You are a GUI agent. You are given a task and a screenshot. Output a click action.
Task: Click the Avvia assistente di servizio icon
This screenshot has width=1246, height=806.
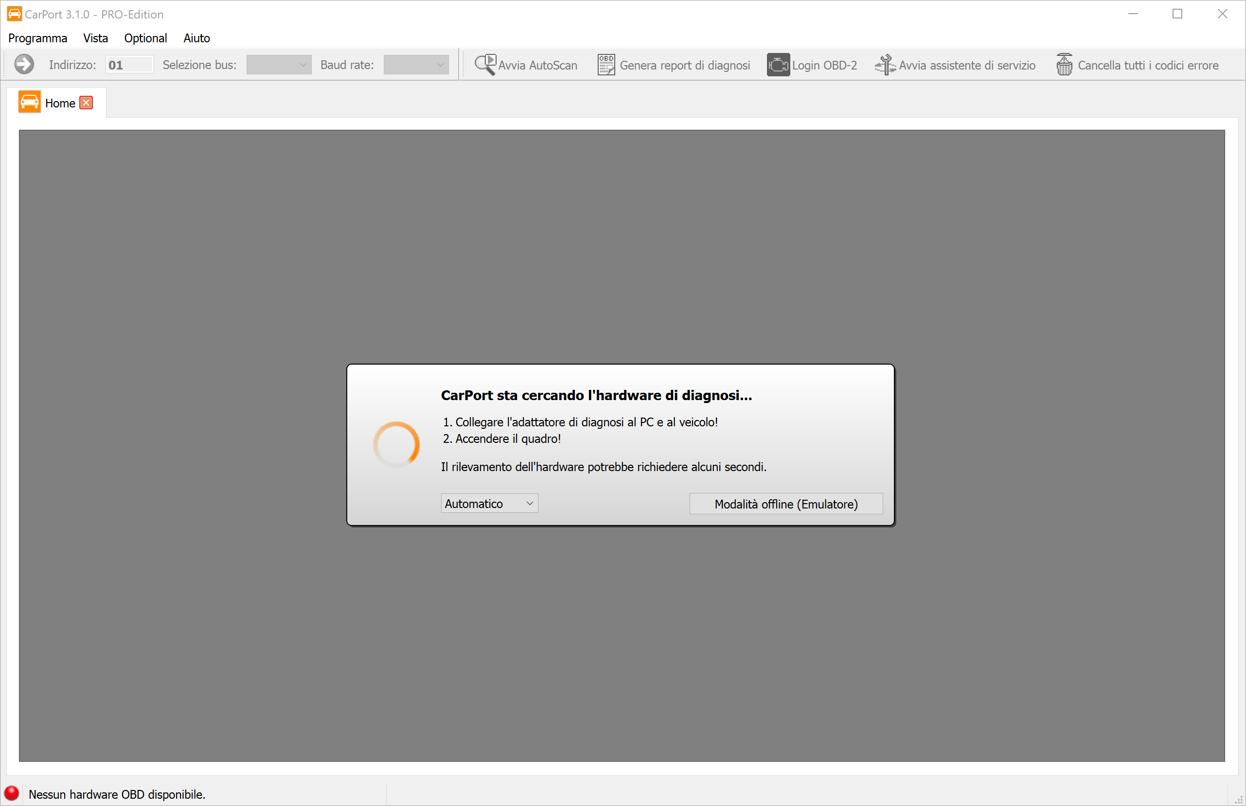click(885, 65)
